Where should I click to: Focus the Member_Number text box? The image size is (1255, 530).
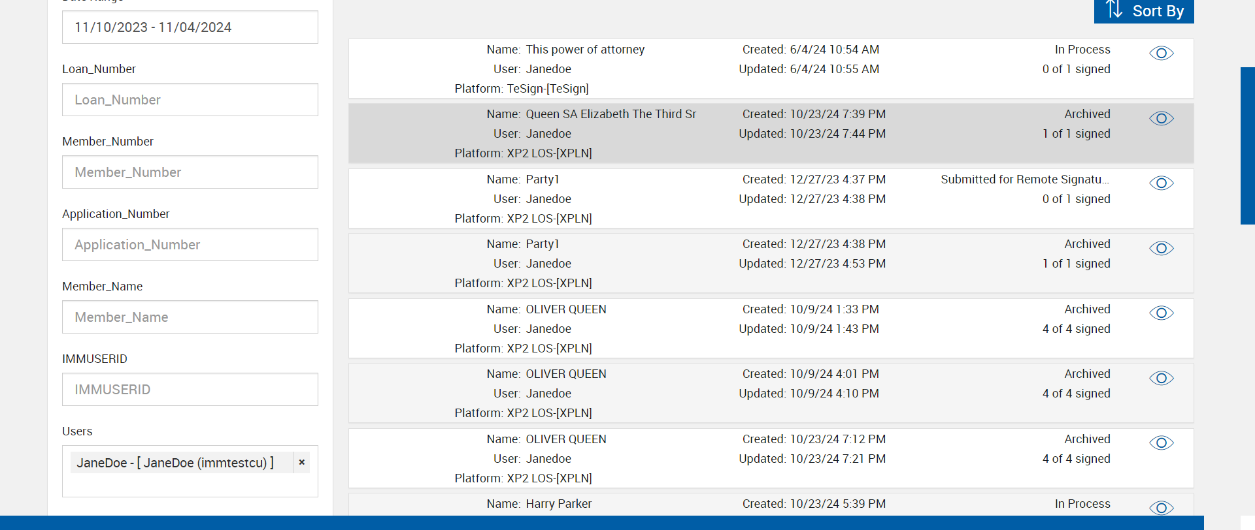(x=190, y=172)
